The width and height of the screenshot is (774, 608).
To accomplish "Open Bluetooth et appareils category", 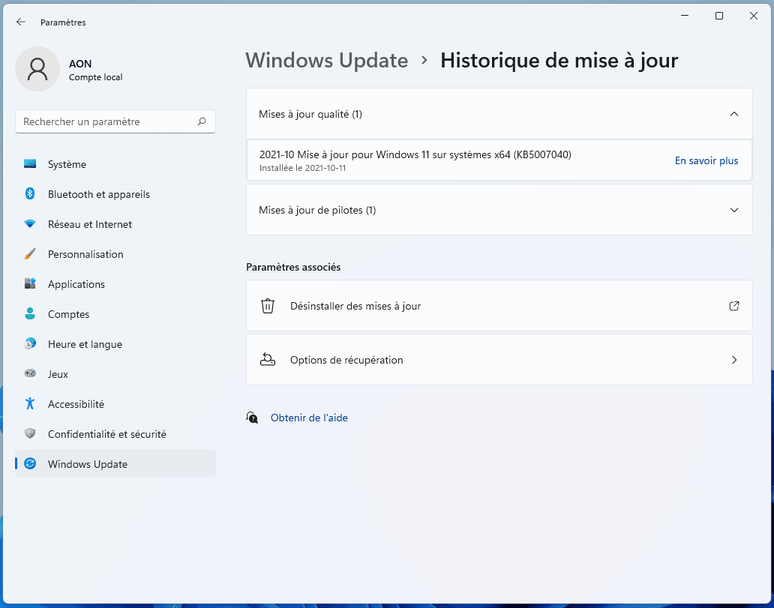I will pyautogui.click(x=115, y=194).
